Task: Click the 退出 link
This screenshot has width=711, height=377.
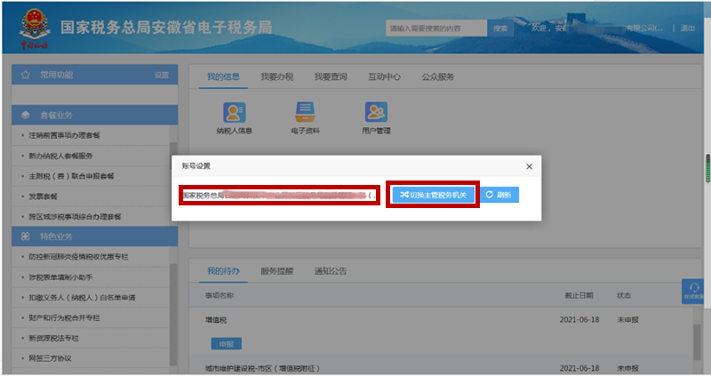Action: click(x=687, y=28)
